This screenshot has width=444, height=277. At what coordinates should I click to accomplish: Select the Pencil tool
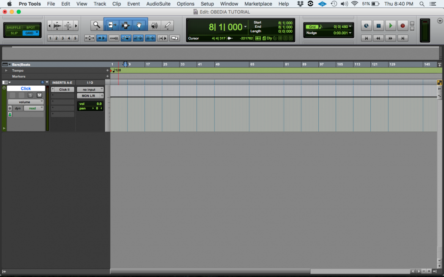(167, 25)
